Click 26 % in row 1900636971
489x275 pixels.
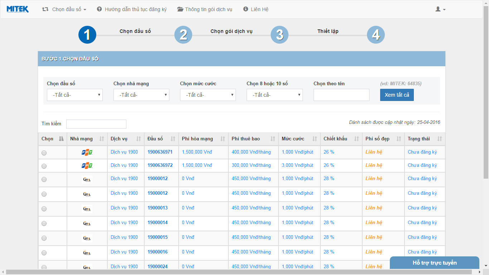click(x=329, y=152)
